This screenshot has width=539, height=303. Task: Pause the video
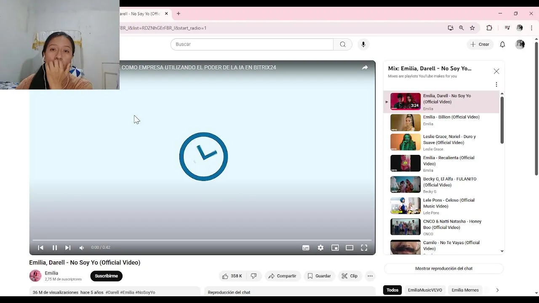pyautogui.click(x=55, y=247)
